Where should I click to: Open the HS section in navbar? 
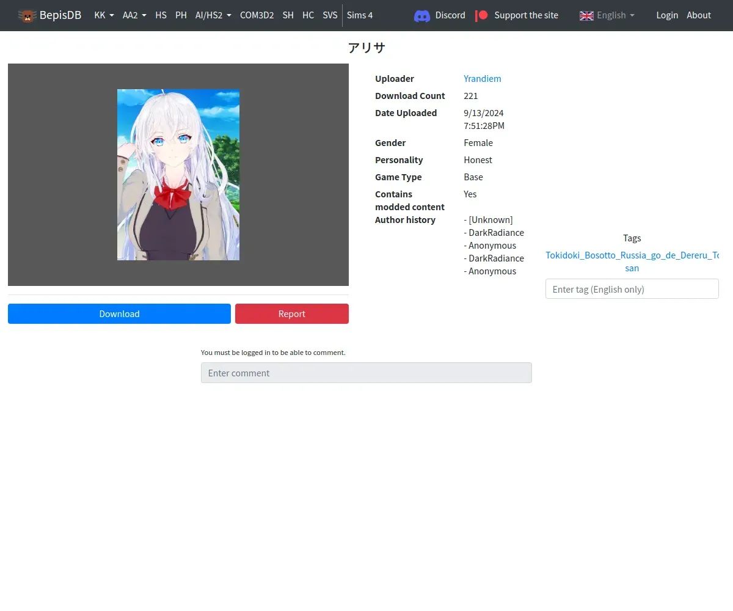(x=161, y=15)
